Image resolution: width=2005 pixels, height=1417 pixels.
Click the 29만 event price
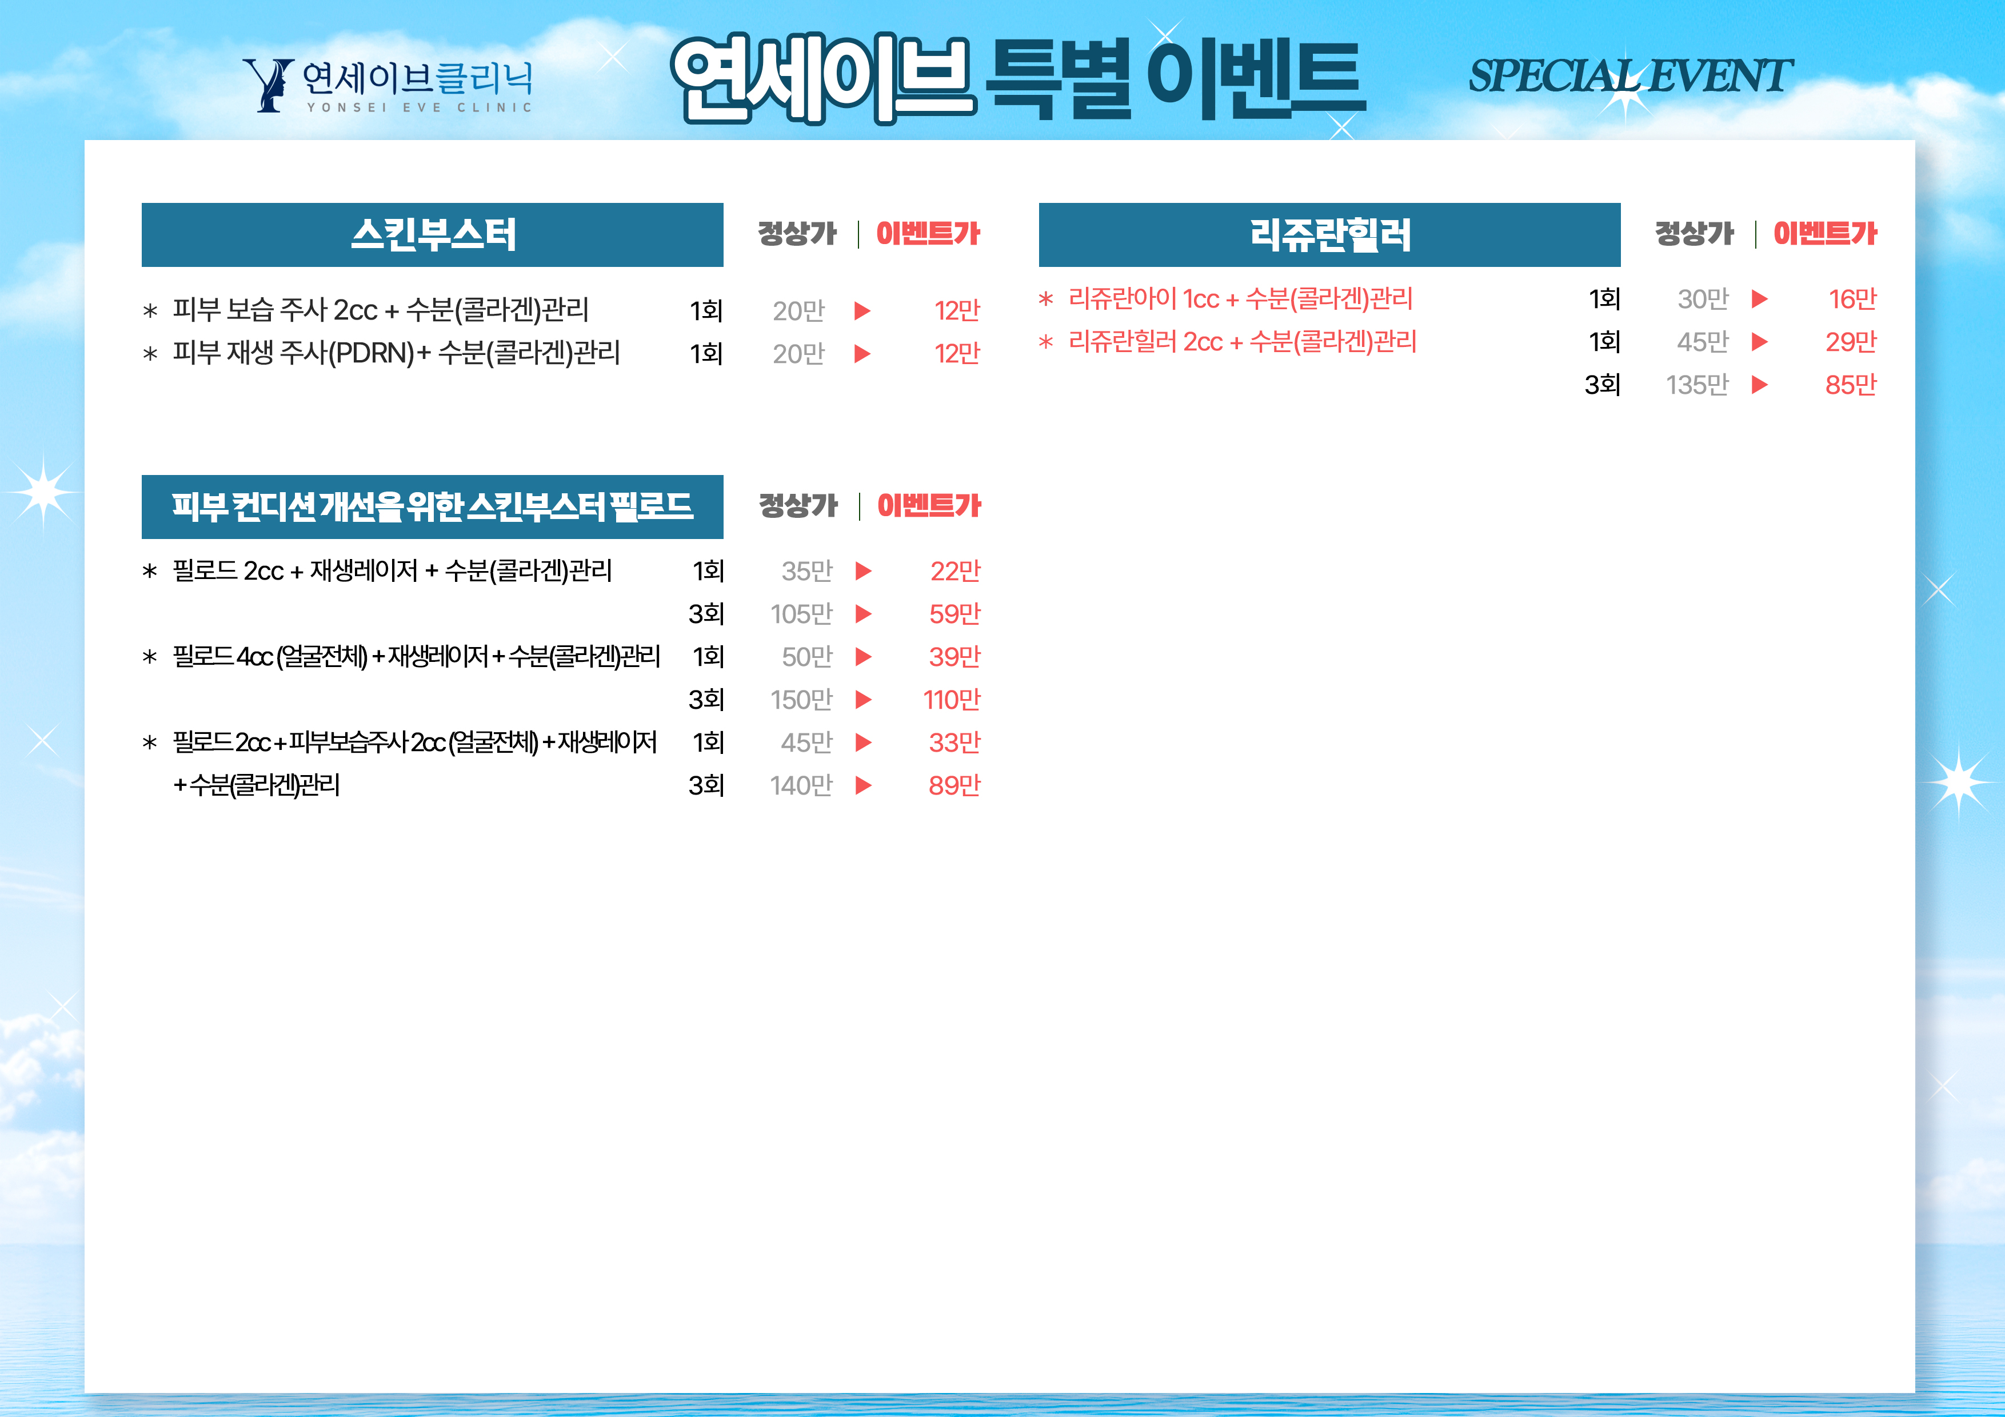coord(1851,341)
